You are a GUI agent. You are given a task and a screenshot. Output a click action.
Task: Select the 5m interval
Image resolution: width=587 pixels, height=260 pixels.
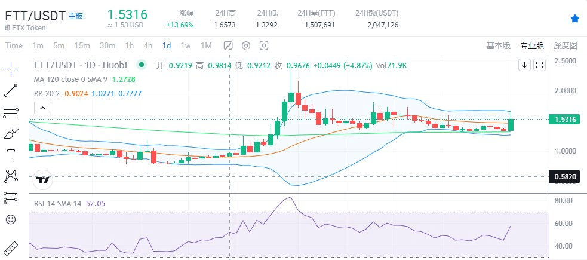[59, 45]
